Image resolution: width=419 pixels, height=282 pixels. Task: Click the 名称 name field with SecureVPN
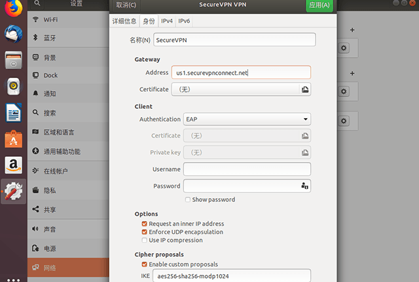(234, 40)
